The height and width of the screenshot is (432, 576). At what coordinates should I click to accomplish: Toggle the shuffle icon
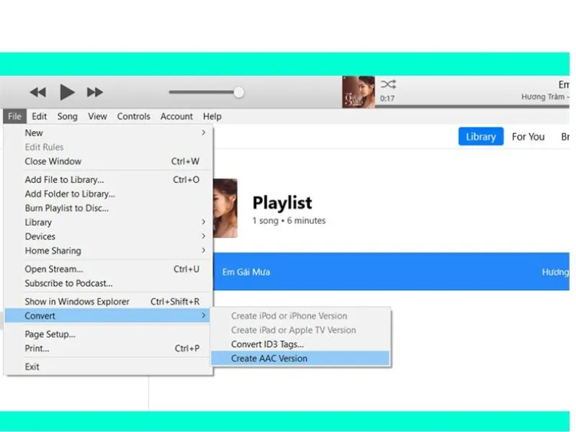click(x=388, y=84)
